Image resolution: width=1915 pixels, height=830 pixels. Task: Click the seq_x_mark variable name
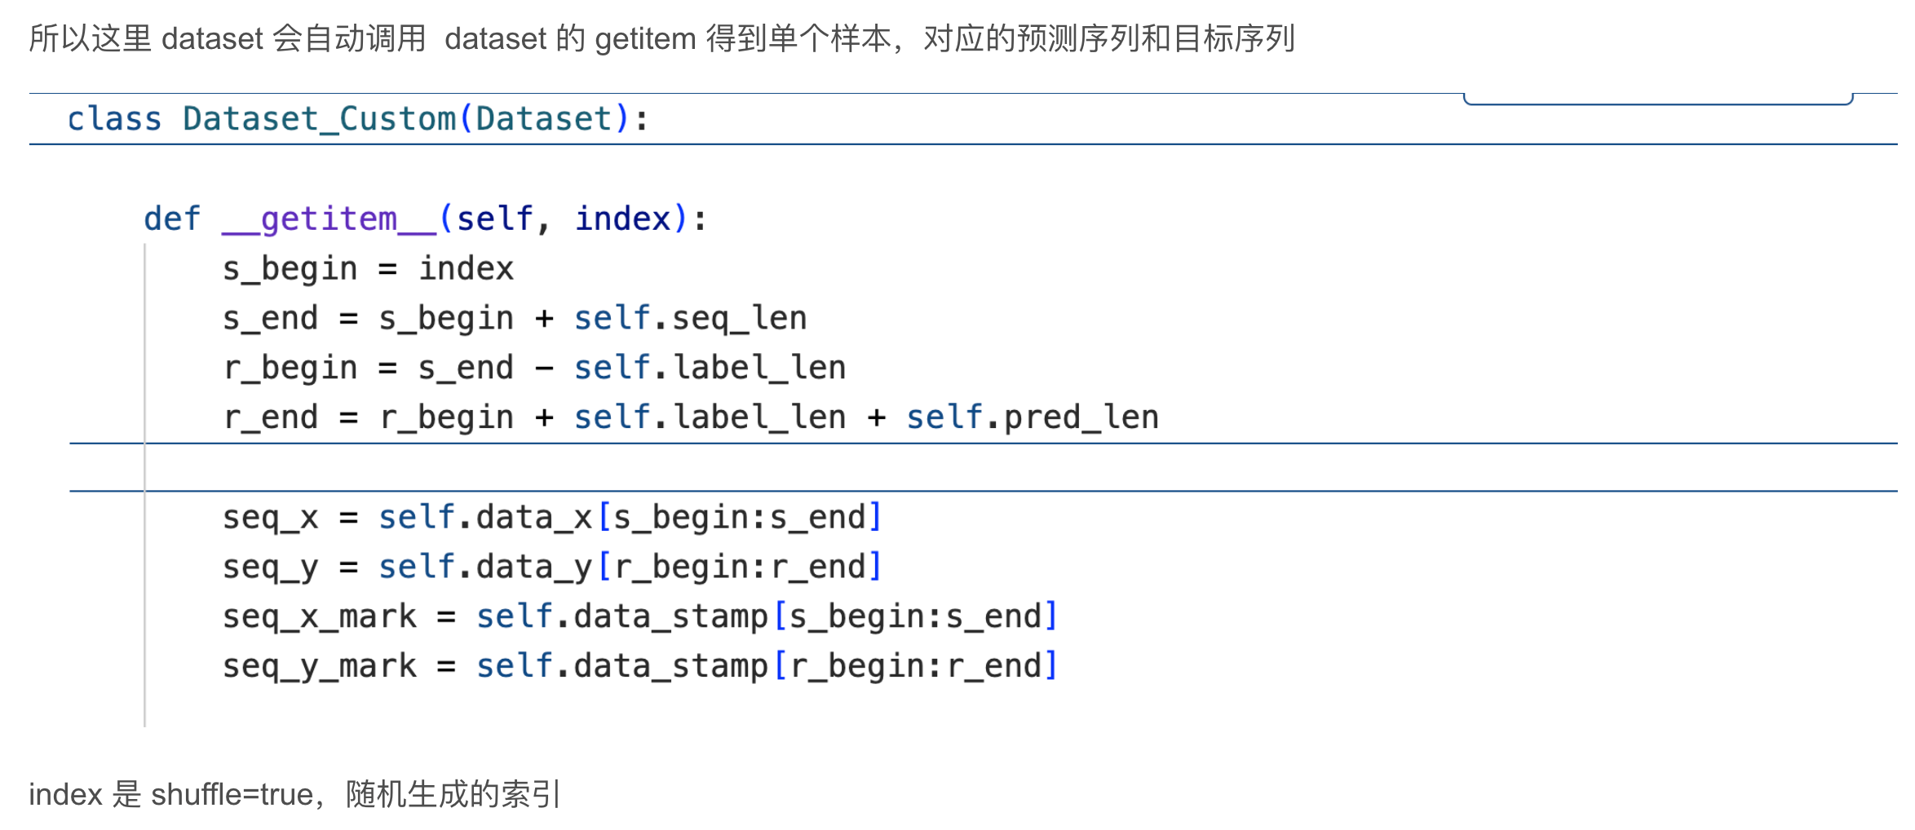[320, 616]
